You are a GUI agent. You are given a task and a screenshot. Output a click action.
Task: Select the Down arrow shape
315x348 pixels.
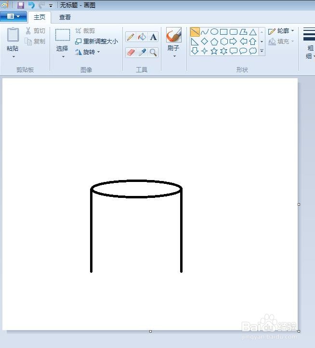(x=195, y=51)
